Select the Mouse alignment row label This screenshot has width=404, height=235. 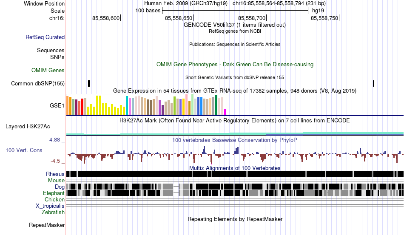point(56,181)
